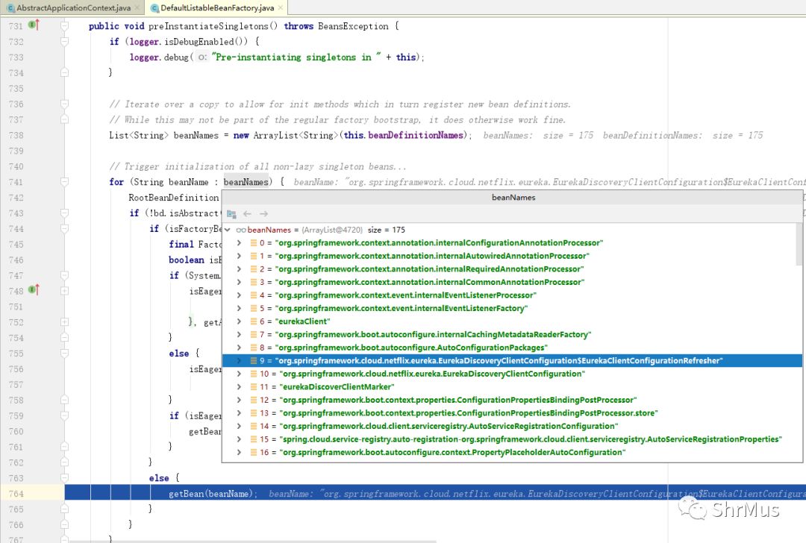
Task: Expand element 0 internalConfigurationAnnotationProcessor entry
Action: click(x=239, y=243)
